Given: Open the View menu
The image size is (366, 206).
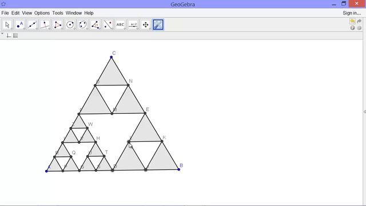Looking at the screenshot, I should pos(27,13).
